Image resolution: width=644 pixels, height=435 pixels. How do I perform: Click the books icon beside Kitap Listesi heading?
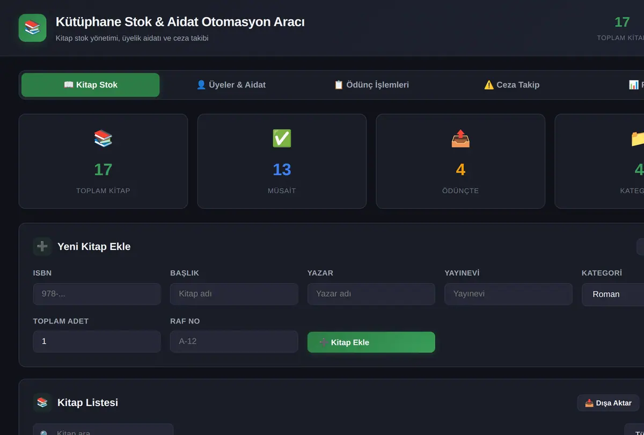(x=42, y=402)
